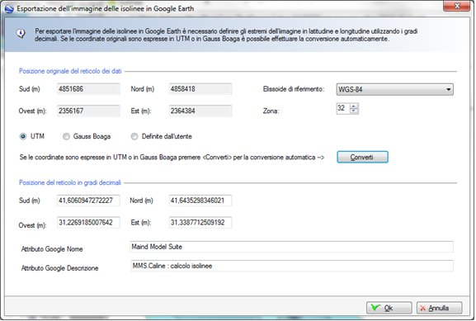Click the application icon in the title bar

9,9
